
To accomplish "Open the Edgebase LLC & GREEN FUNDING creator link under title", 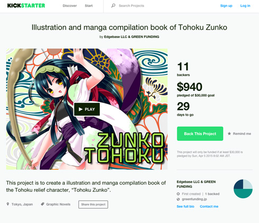I will point(132,37).
